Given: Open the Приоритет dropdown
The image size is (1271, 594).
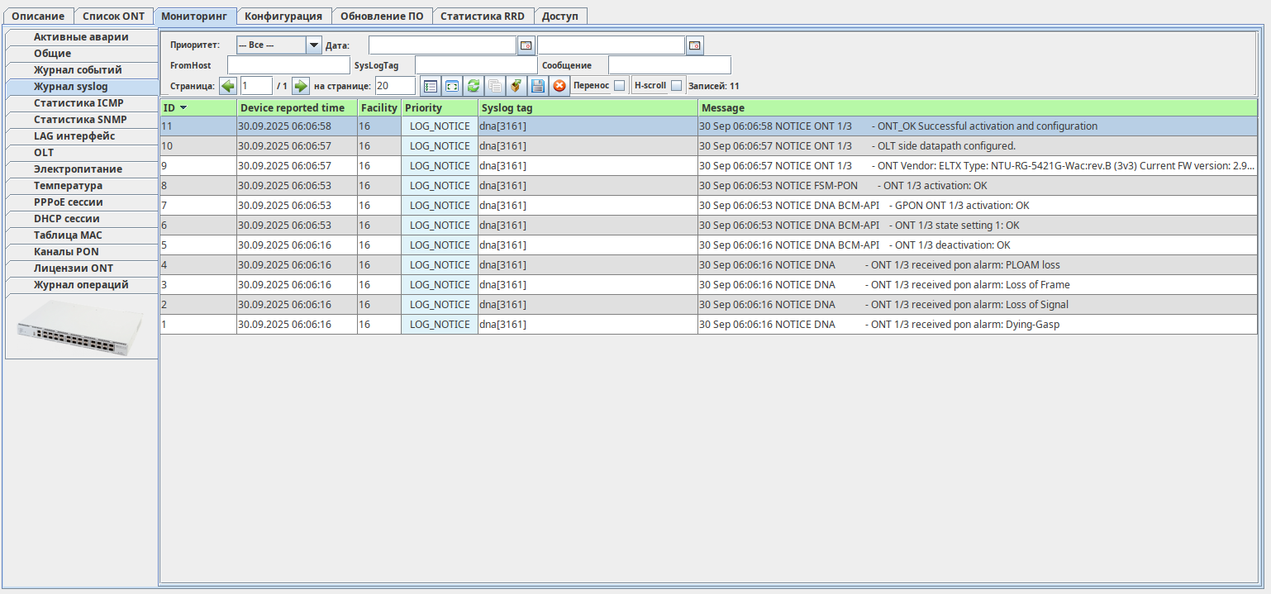Looking at the screenshot, I should (313, 45).
